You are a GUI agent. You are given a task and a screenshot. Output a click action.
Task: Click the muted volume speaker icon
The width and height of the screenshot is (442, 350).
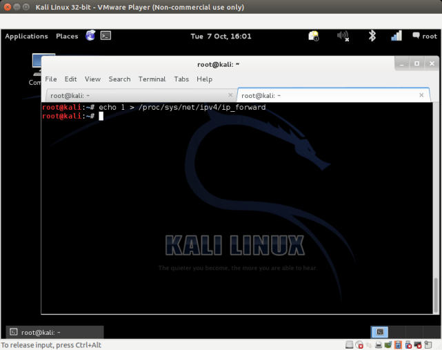pyautogui.click(x=343, y=36)
